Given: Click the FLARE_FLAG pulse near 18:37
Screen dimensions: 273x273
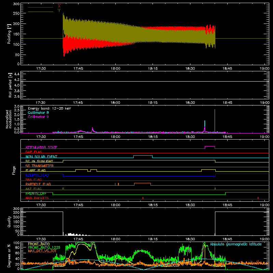Looking at the screenshot, I should [209, 169].
